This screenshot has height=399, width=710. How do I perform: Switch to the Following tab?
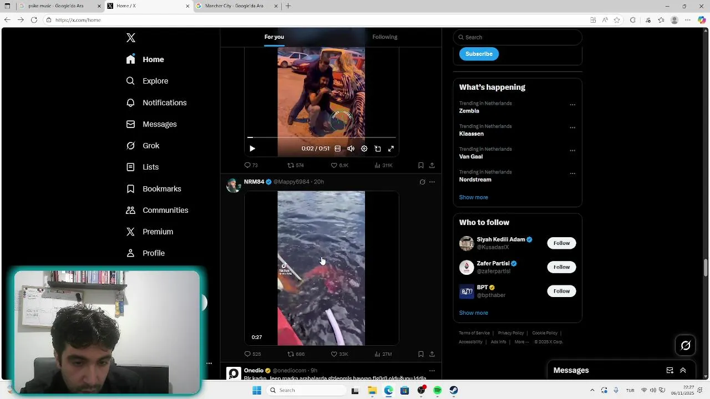pos(385,37)
